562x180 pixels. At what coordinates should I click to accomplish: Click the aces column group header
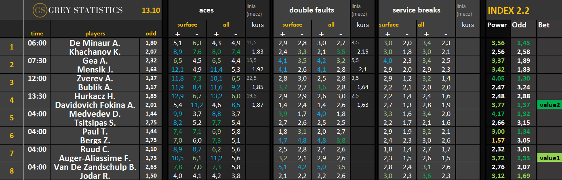(x=207, y=10)
